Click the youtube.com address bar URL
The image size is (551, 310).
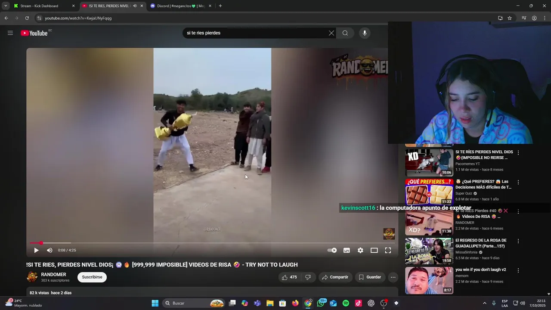78,18
